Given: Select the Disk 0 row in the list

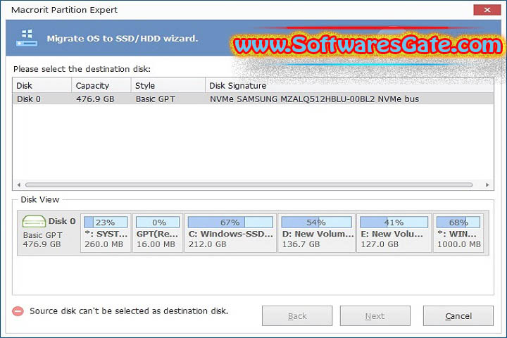Looking at the screenshot, I should click(254, 99).
